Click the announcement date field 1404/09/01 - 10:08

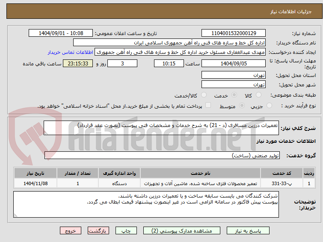[x=61, y=33]
